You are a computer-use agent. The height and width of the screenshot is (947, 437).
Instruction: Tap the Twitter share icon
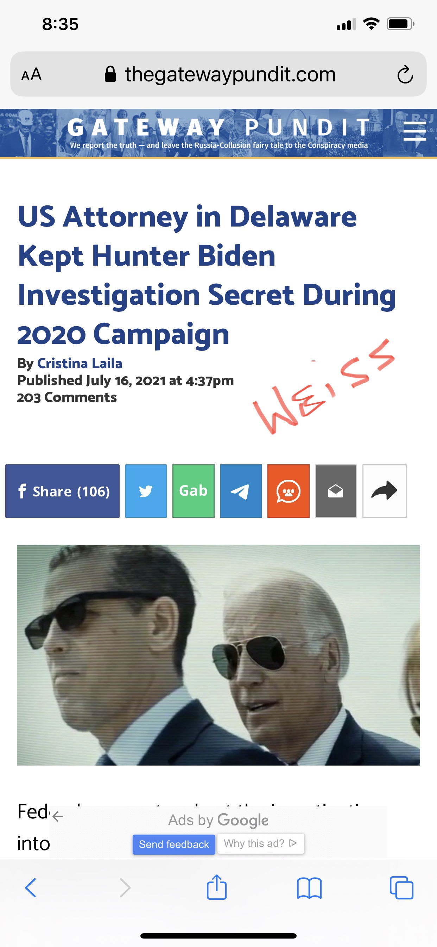(146, 491)
